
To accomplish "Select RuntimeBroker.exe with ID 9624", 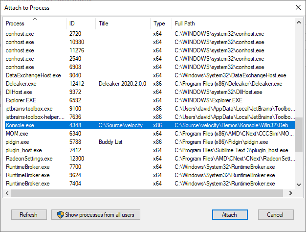I will coord(150,175).
